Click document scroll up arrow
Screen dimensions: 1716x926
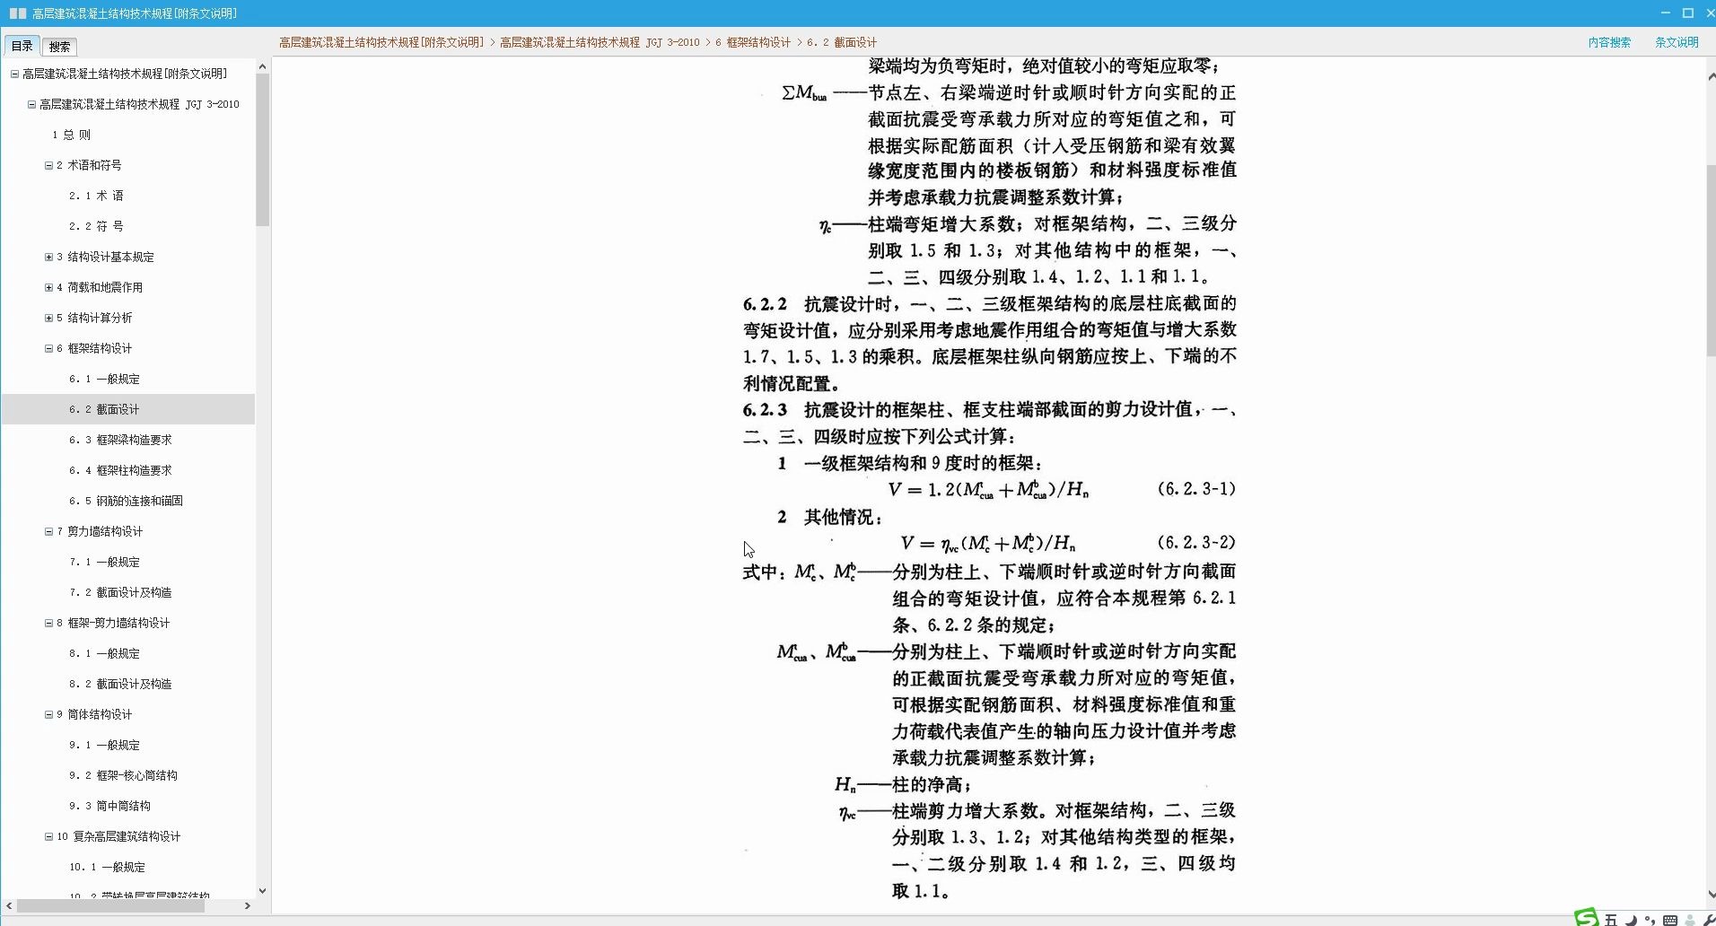(x=1712, y=77)
